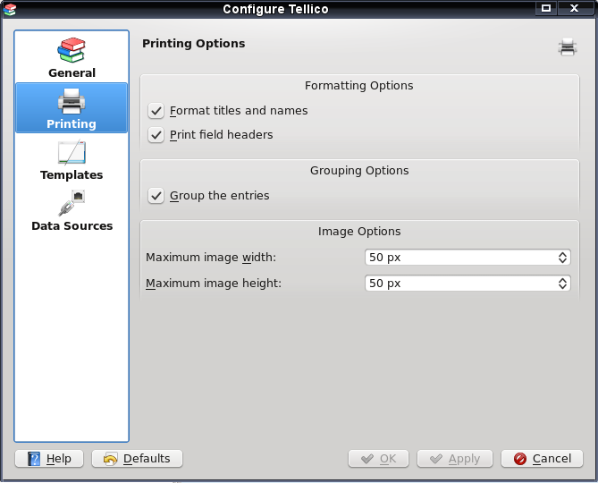This screenshot has height=483, width=598.
Task: Focus the Maximum image height field
Action: tap(467, 283)
